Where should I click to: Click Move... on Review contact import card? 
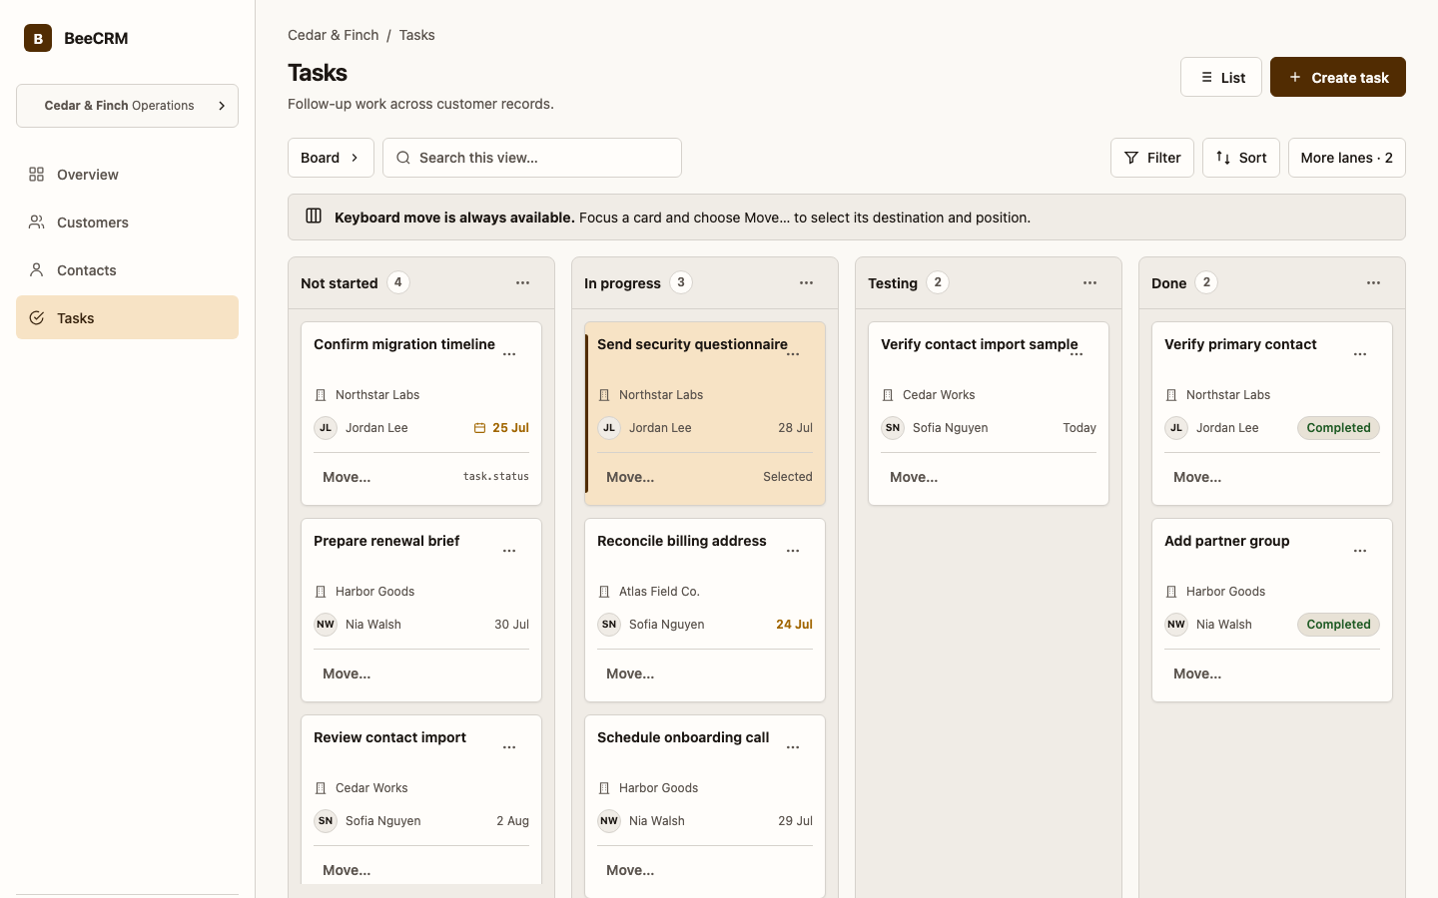(347, 870)
